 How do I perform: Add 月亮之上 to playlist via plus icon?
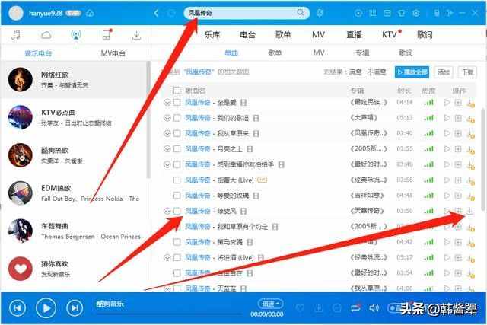click(458, 149)
